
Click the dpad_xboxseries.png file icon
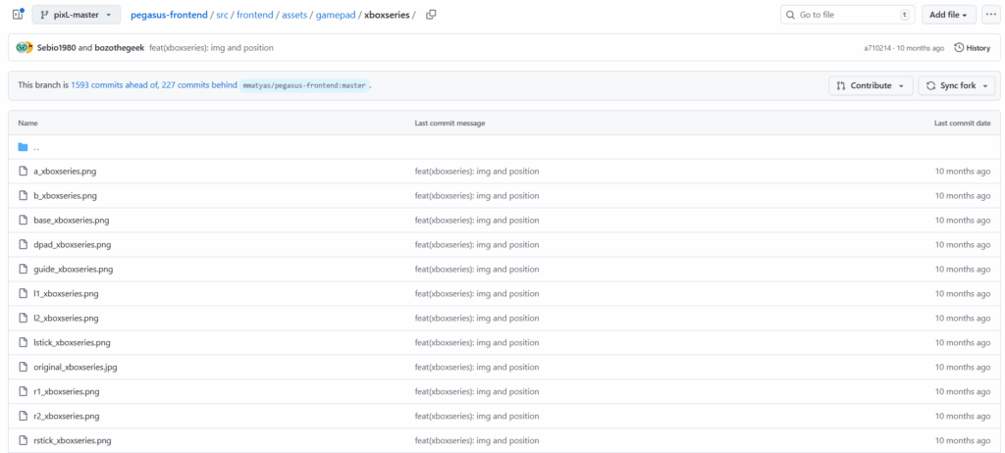pyautogui.click(x=24, y=245)
